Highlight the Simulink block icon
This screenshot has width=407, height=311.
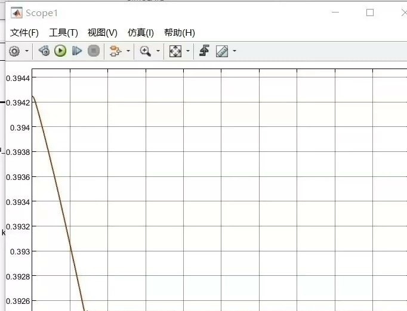[115, 51]
